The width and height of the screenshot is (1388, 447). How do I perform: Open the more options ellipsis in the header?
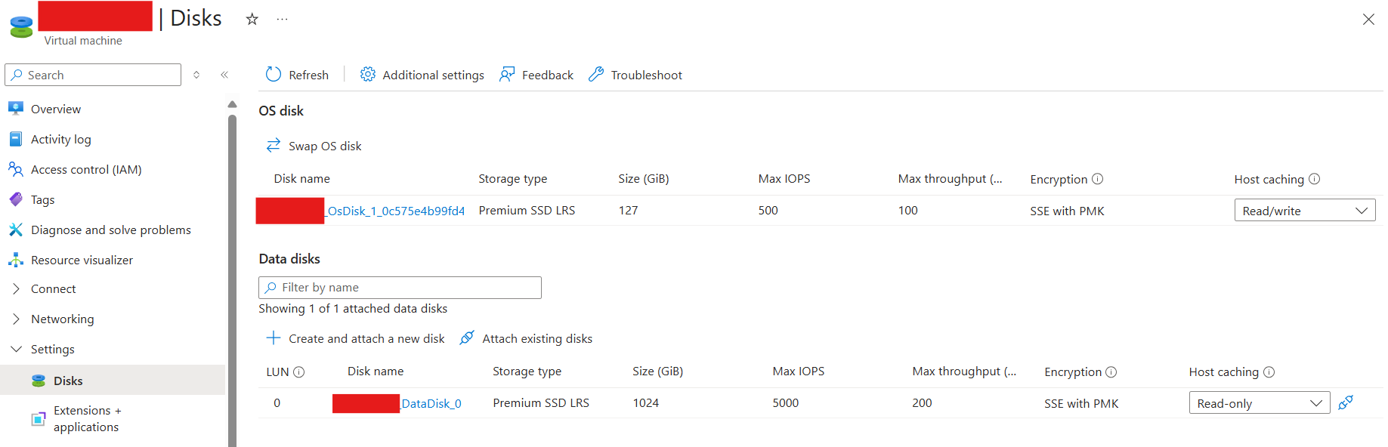click(x=282, y=20)
